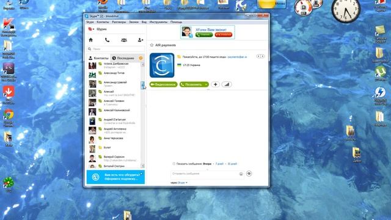
Task: Close the subscription promo banner
Action: [x=141, y=174]
